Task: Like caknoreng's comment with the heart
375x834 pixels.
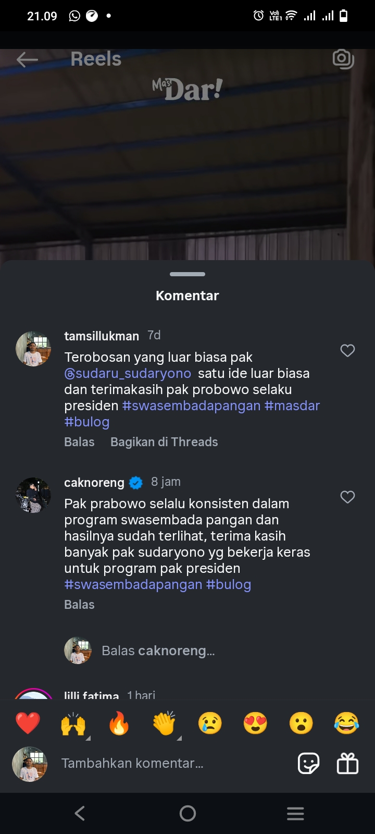Action: point(347,497)
